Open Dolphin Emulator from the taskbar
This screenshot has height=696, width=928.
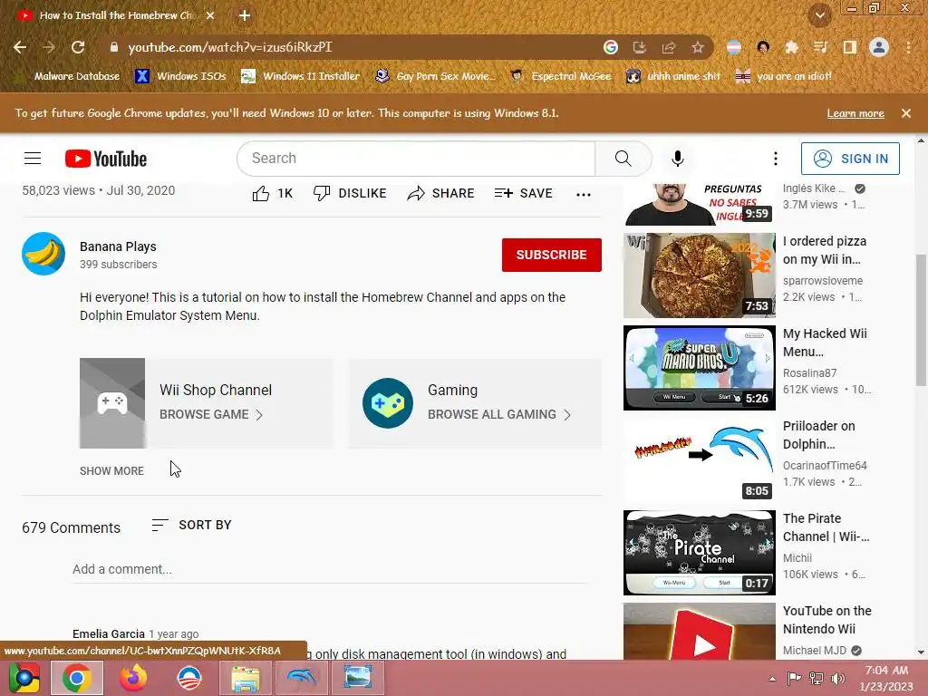click(301, 678)
